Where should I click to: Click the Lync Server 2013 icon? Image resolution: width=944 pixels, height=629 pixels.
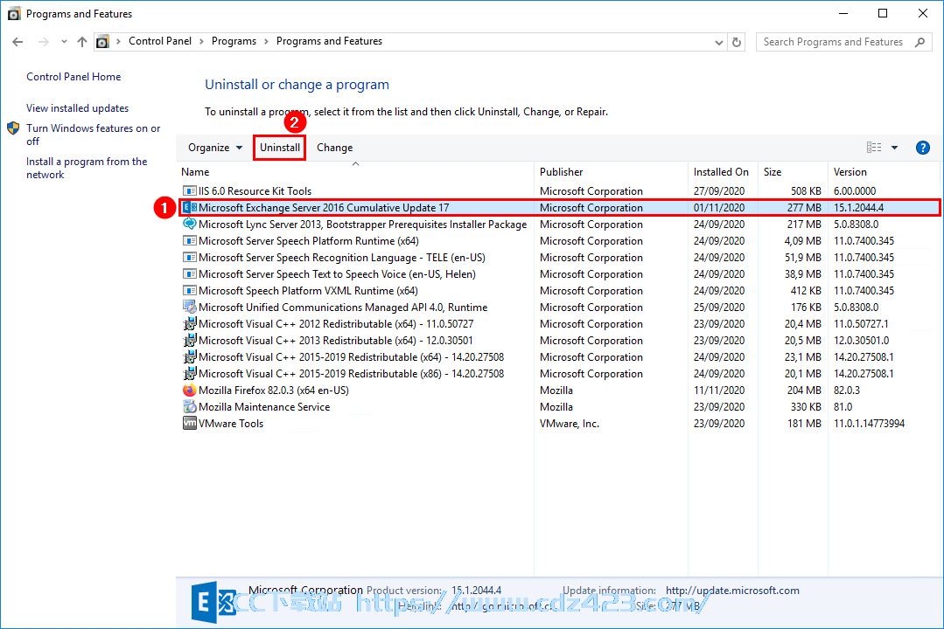[x=190, y=224]
